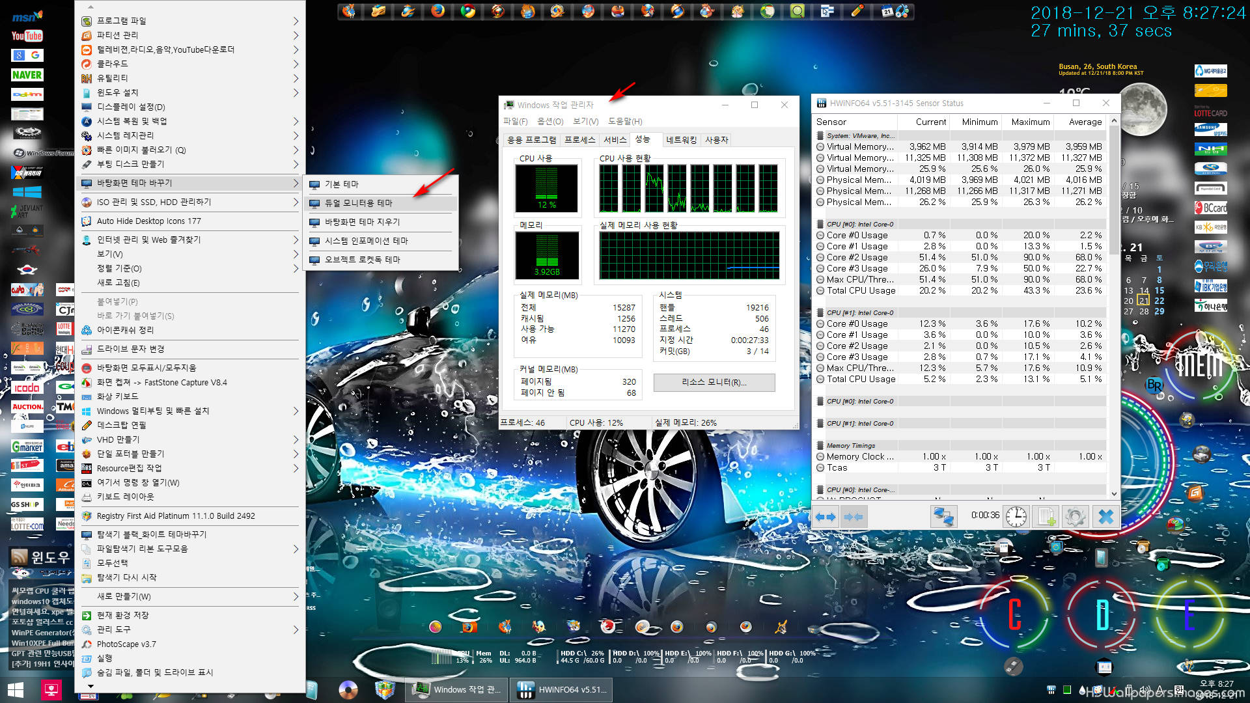The width and height of the screenshot is (1250, 703).
Task: Choose 기본 테마 in theme submenu
Action: pyautogui.click(x=381, y=184)
